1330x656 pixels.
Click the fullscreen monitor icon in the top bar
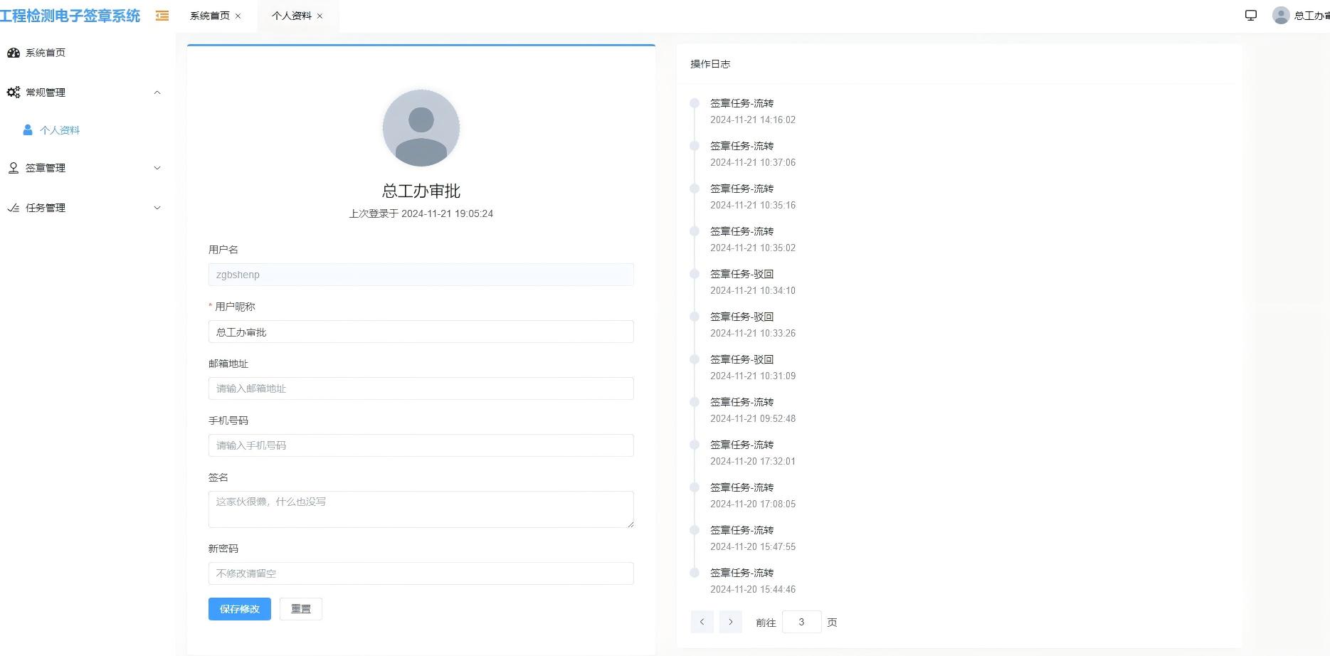(x=1250, y=14)
